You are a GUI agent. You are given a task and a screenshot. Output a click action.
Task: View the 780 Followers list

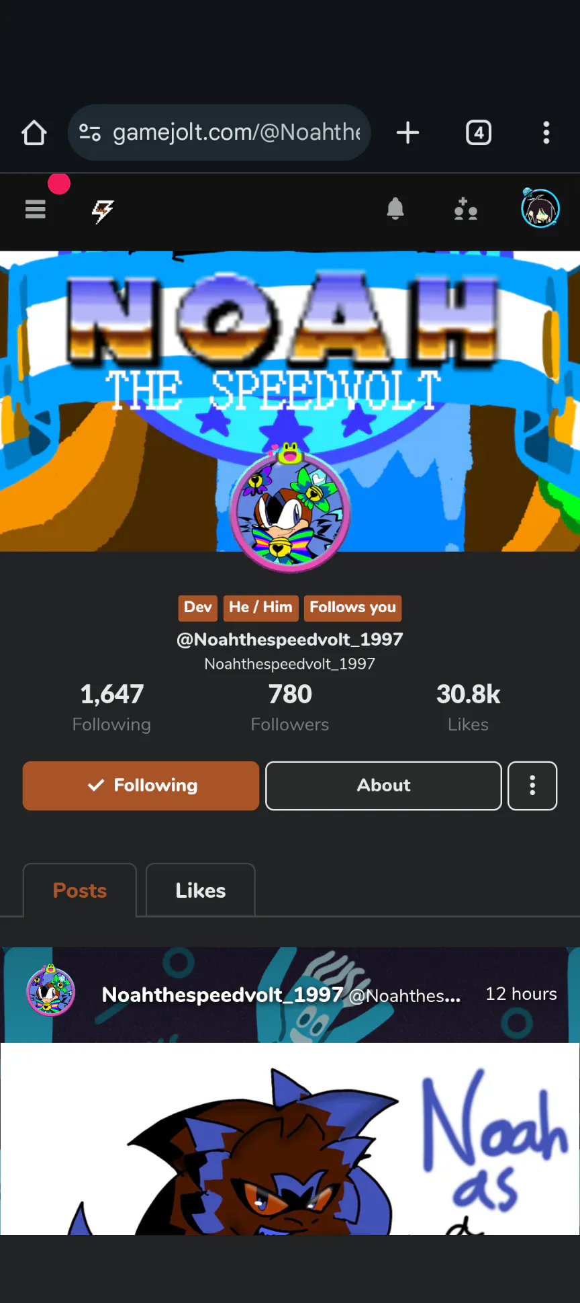290,708
